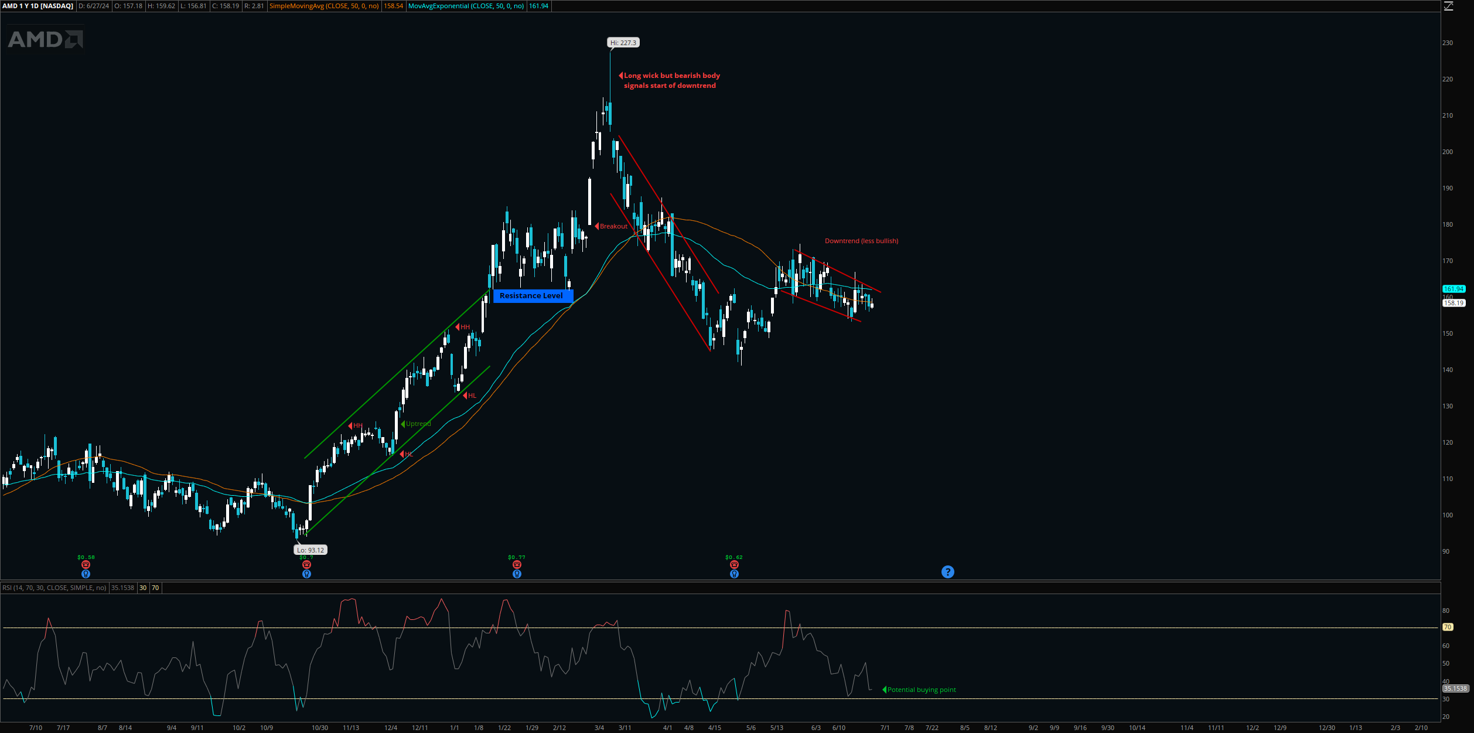Click the RSI 70 overbought level bubble

tap(1448, 627)
